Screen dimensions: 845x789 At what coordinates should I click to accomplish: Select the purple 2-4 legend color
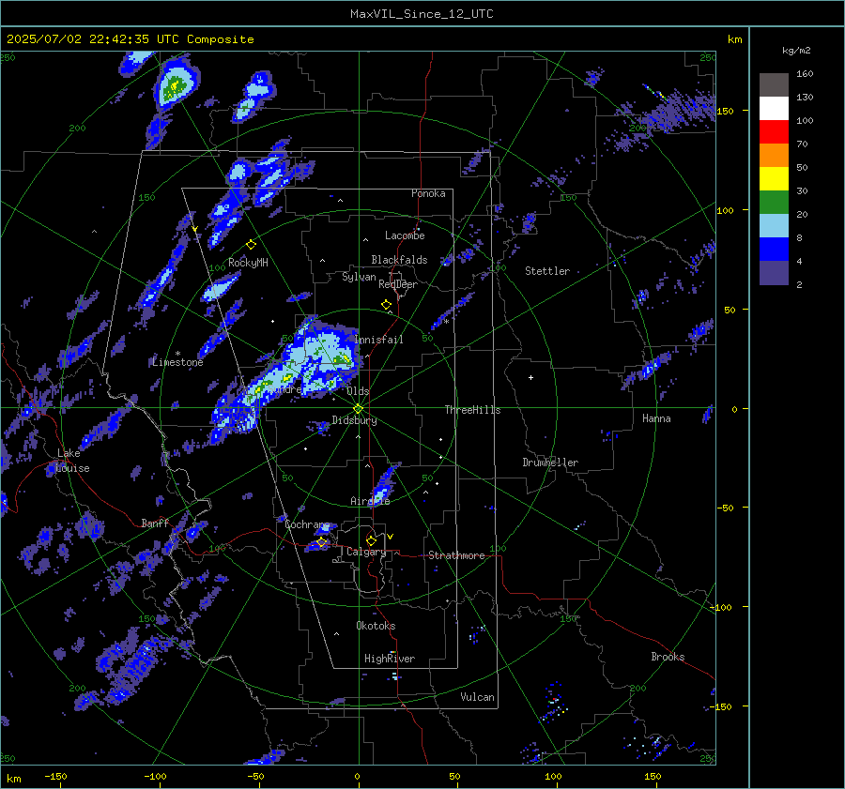tap(774, 273)
